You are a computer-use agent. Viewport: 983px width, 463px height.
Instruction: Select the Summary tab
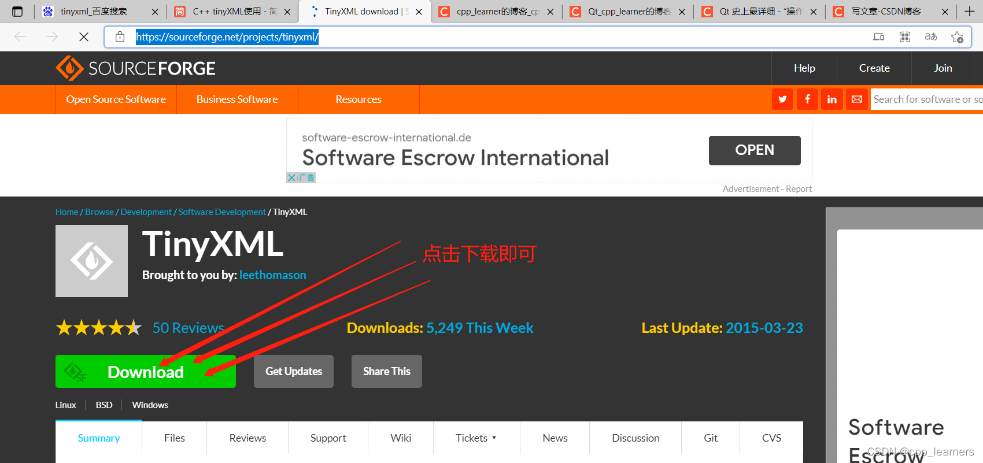(x=99, y=438)
